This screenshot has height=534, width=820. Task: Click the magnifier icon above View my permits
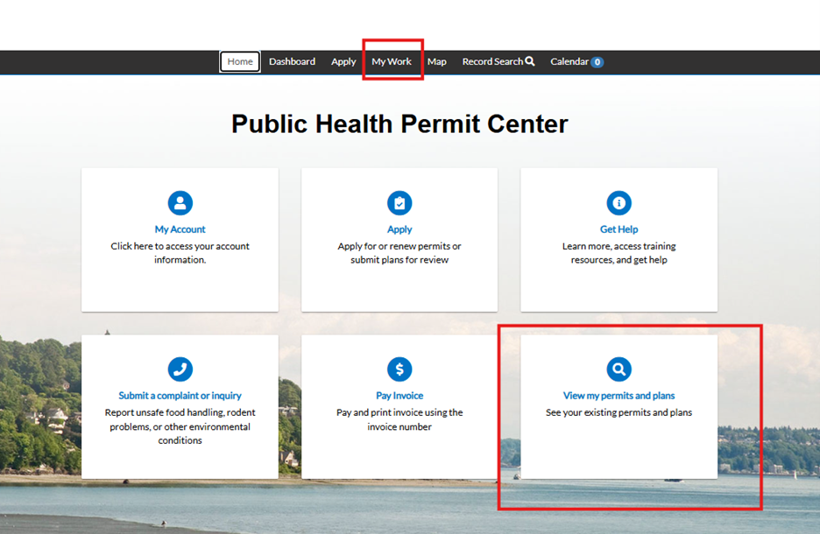tap(619, 369)
